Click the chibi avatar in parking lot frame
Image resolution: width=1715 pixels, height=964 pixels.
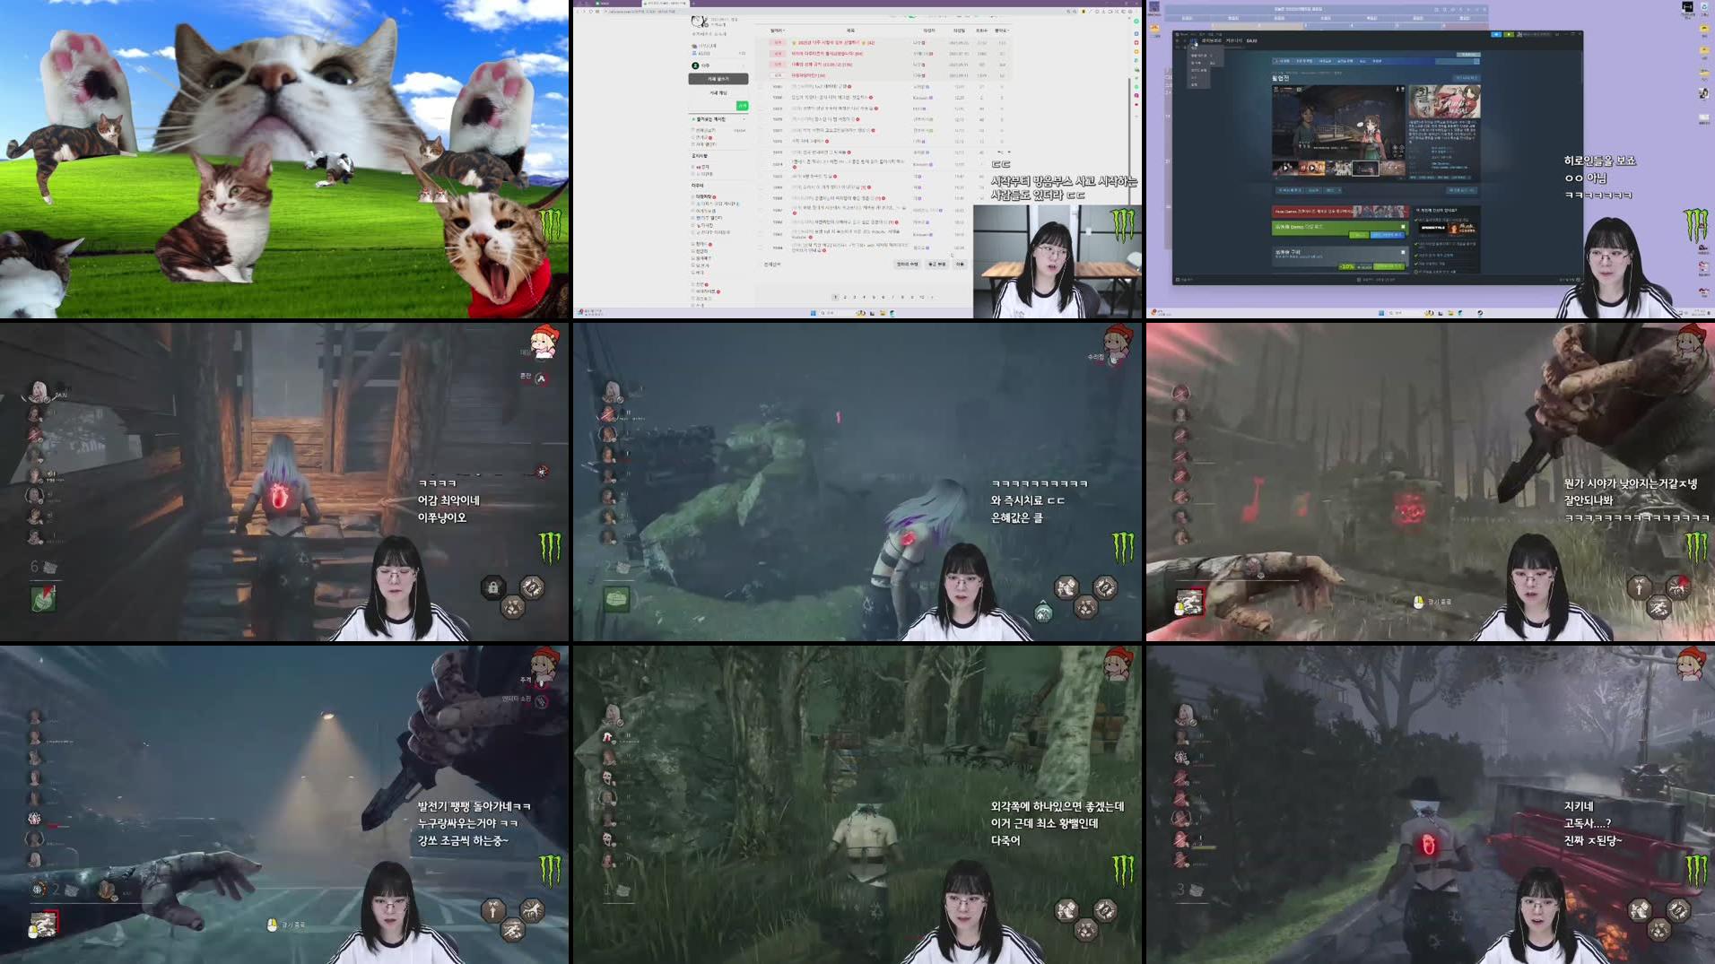pos(544,666)
